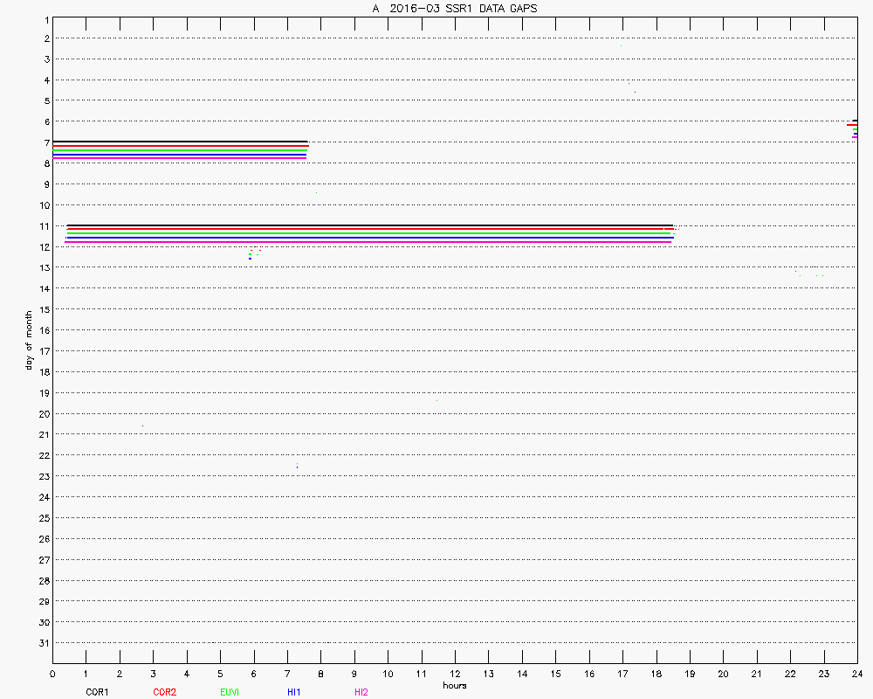Click the small blue mark on day 22

[297, 467]
